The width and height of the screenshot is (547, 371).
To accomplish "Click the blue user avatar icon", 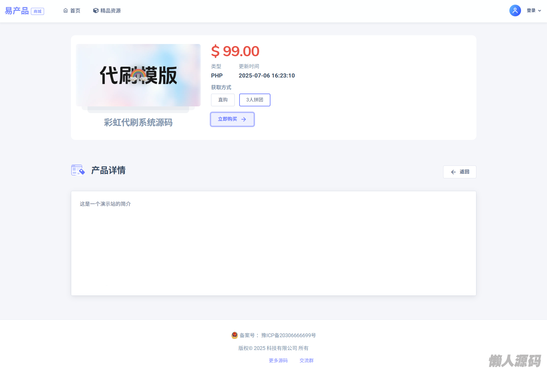I will 515,10.
